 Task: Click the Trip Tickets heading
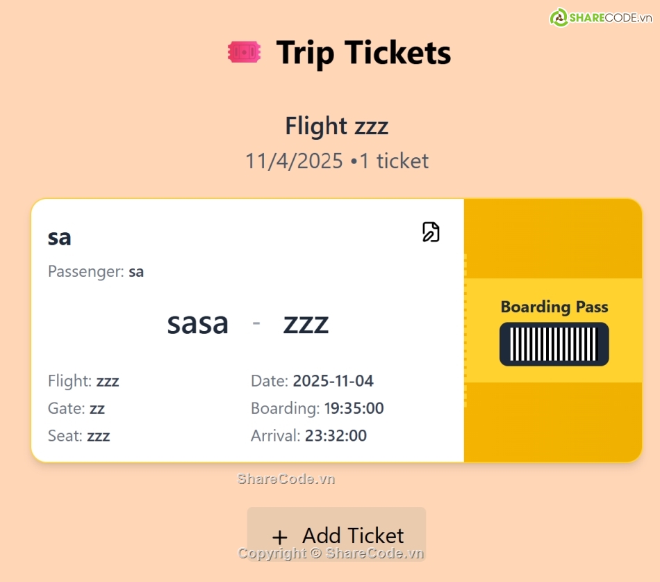tap(363, 53)
